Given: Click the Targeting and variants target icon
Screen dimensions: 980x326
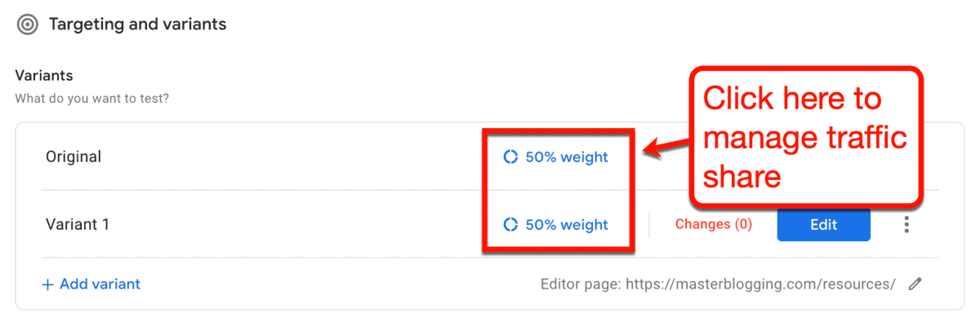Looking at the screenshot, I should click(27, 24).
